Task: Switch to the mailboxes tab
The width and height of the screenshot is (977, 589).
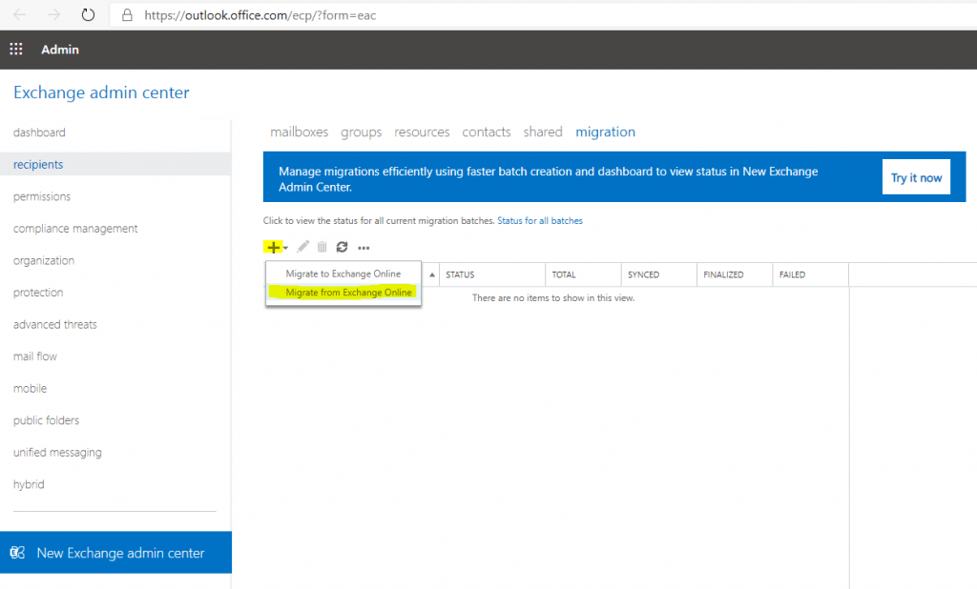Action: tap(299, 132)
